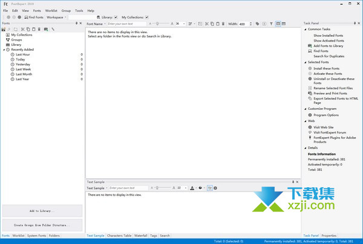Toggle the My Collections checkbox

click(146, 17)
